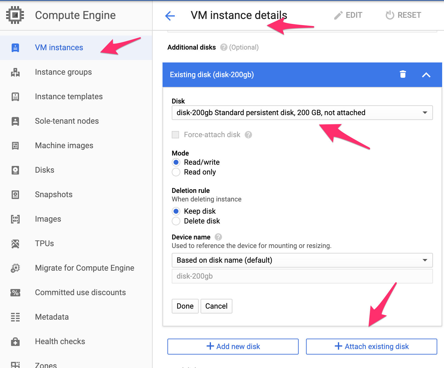Click the Health checks lock icon

15,342
